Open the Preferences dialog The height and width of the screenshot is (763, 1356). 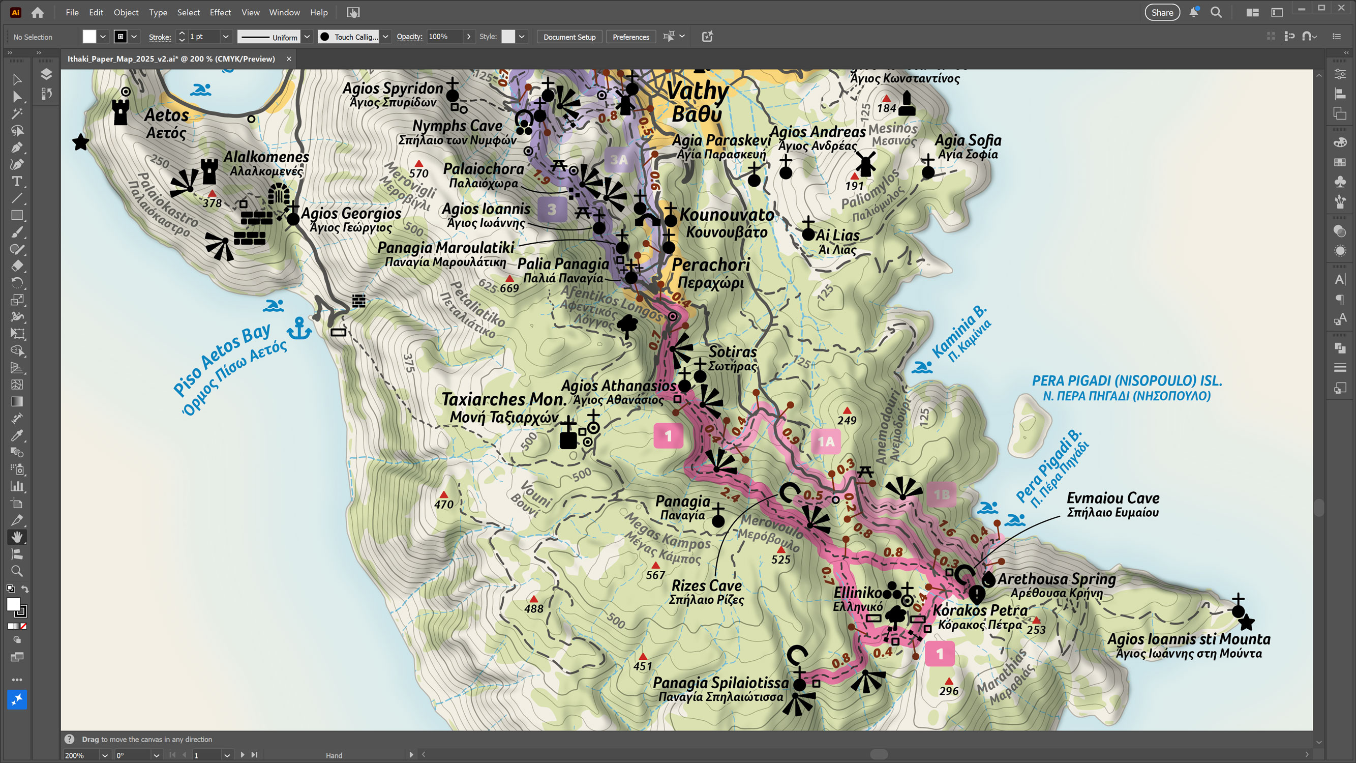pos(630,37)
